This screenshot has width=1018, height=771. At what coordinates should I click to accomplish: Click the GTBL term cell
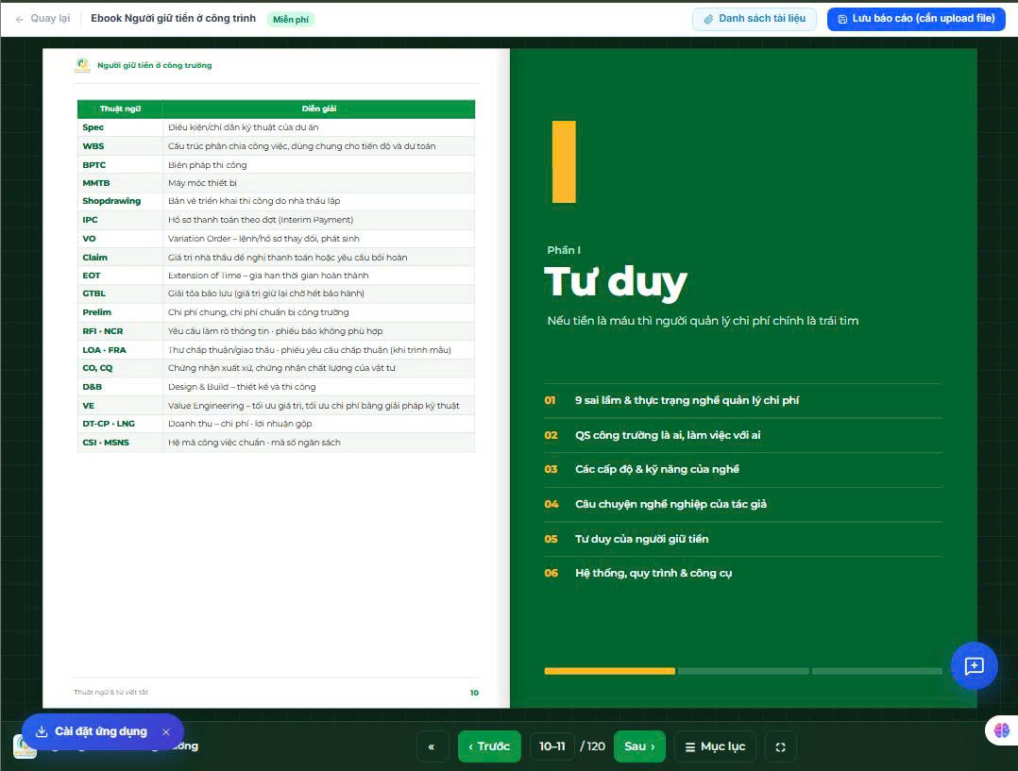click(120, 294)
